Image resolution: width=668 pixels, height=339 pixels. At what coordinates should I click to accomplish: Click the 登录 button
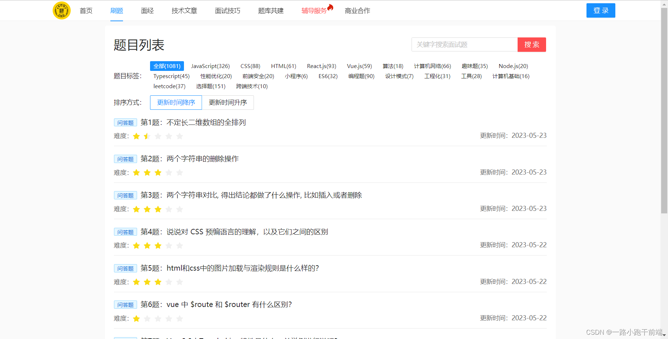click(x=600, y=10)
